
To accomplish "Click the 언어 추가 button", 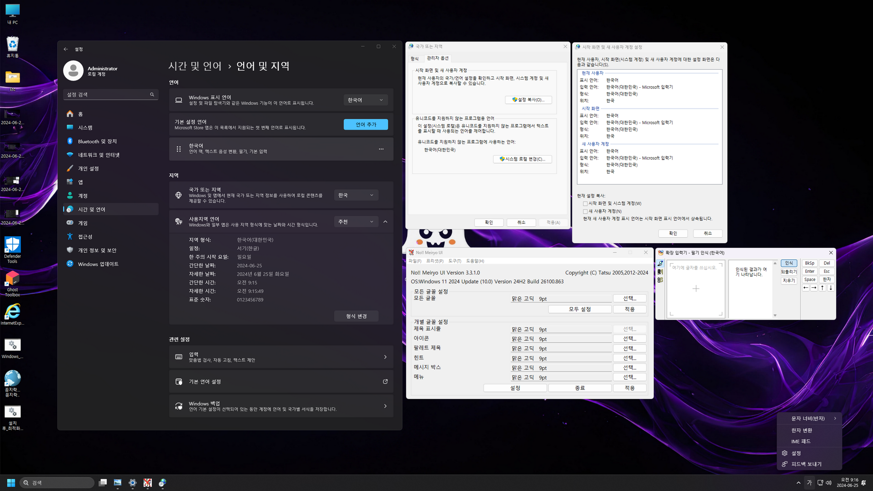I will (366, 125).
